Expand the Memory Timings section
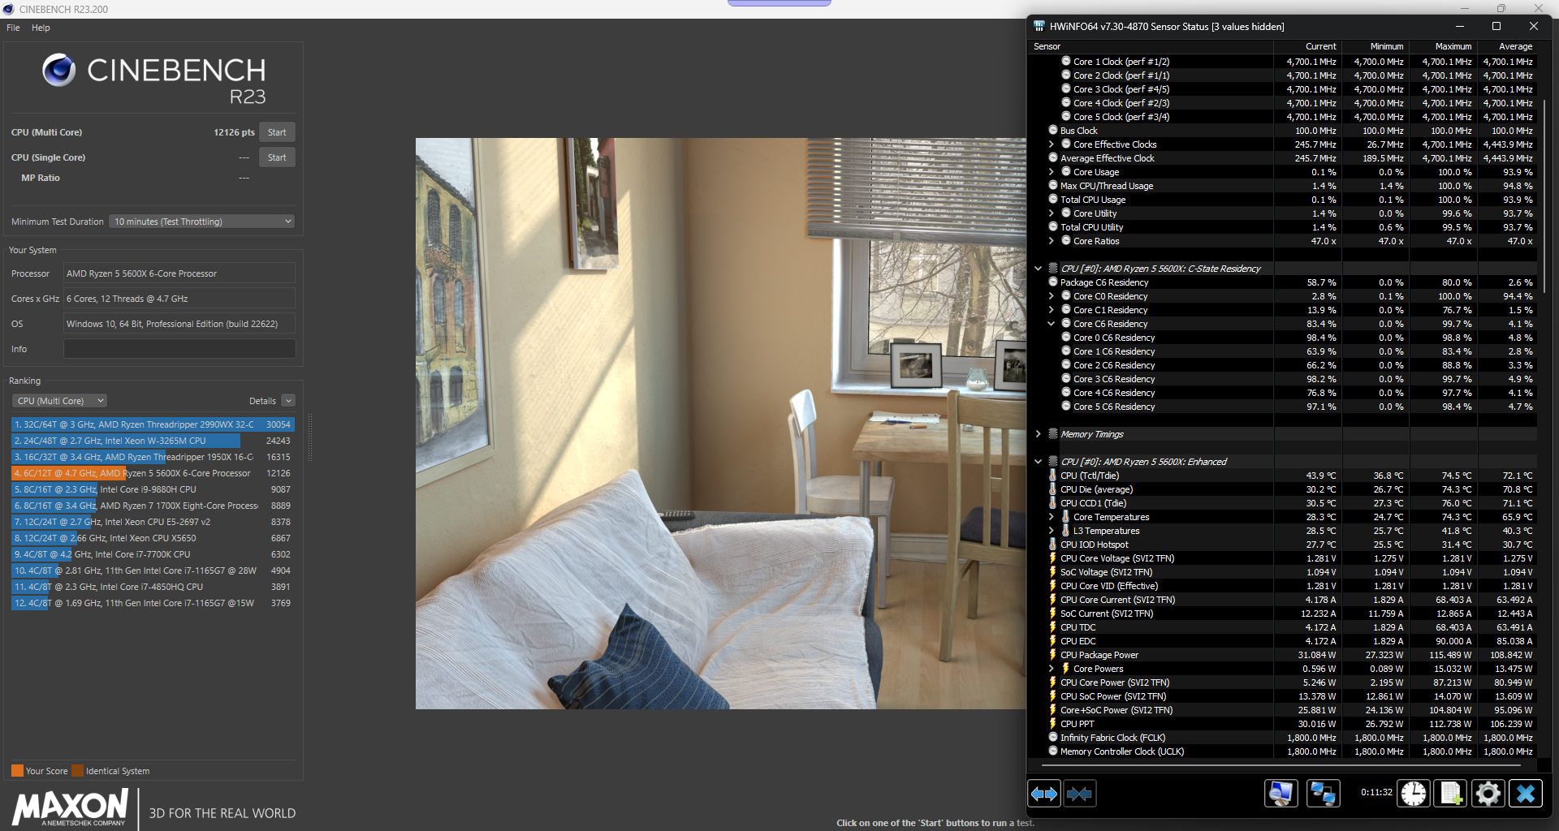 1038,434
